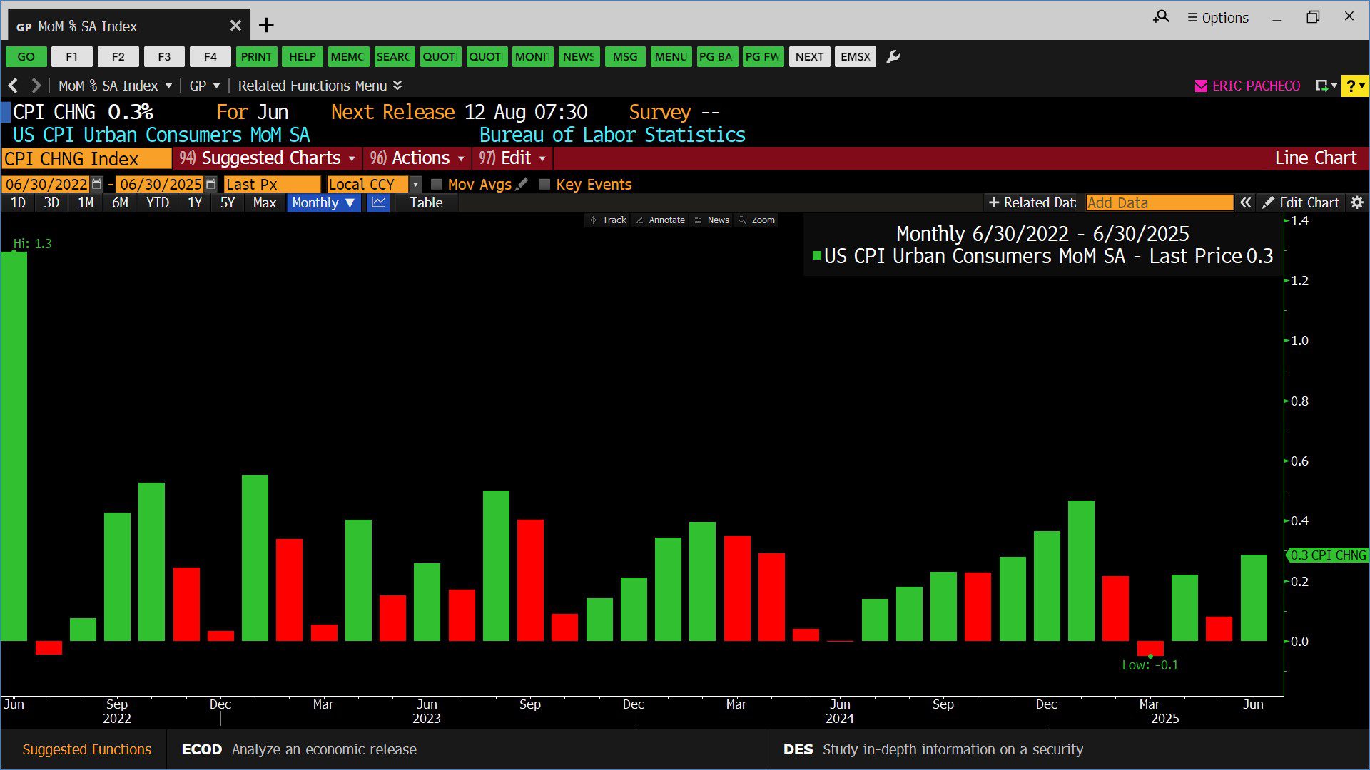Screen dimensions: 1370x770
Task: Click the CPI CHNG Index security field
Action: tap(86, 158)
